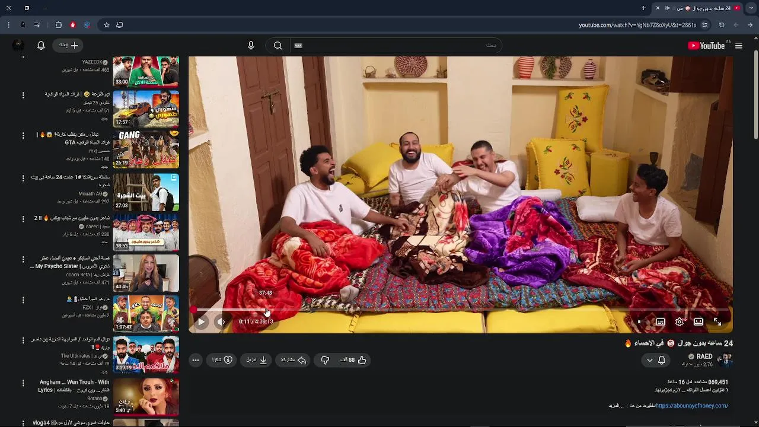Enter fullscreen mode
This screenshot has height=427, width=759.
click(x=717, y=321)
